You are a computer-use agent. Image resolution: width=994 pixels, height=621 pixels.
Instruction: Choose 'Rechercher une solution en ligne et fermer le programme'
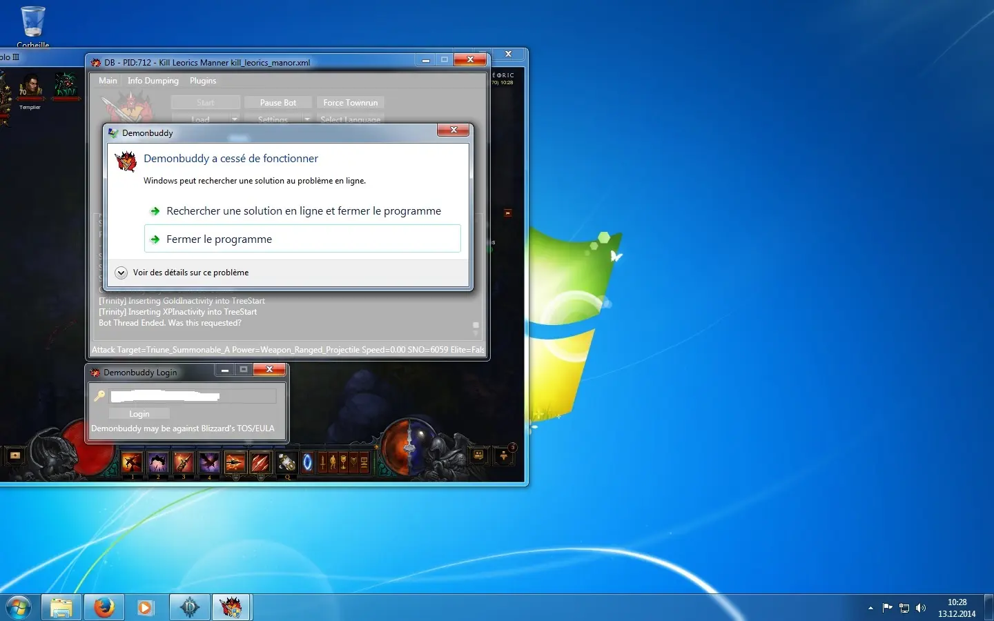[x=302, y=210]
